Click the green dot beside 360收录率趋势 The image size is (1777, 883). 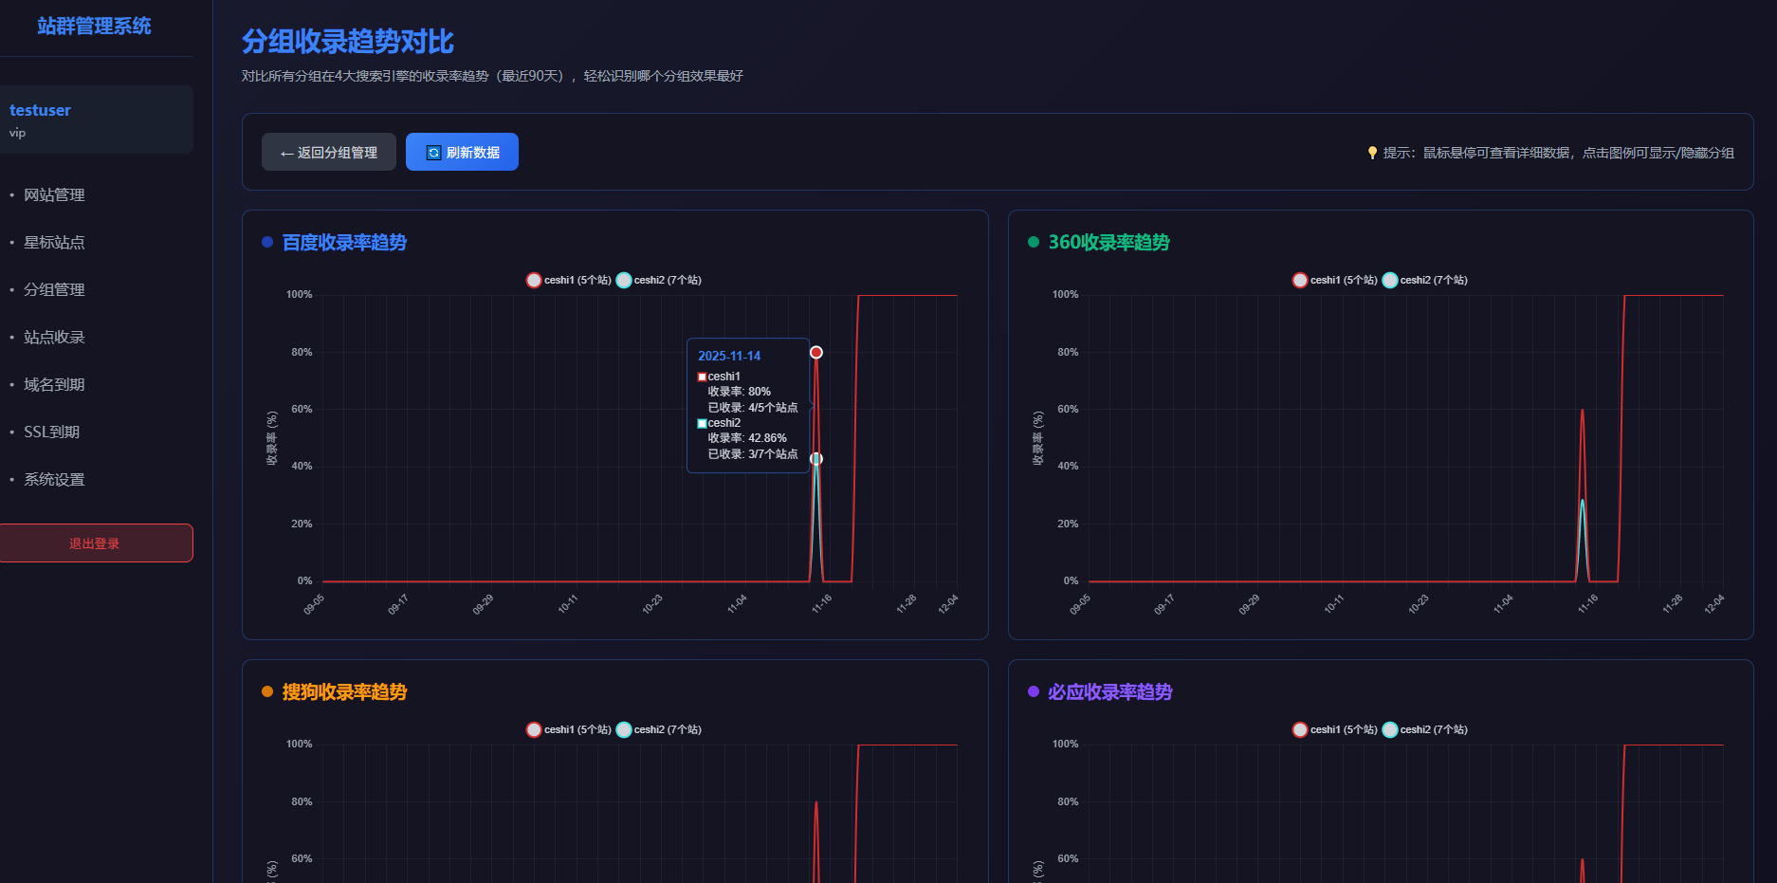click(x=1034, y=243)
